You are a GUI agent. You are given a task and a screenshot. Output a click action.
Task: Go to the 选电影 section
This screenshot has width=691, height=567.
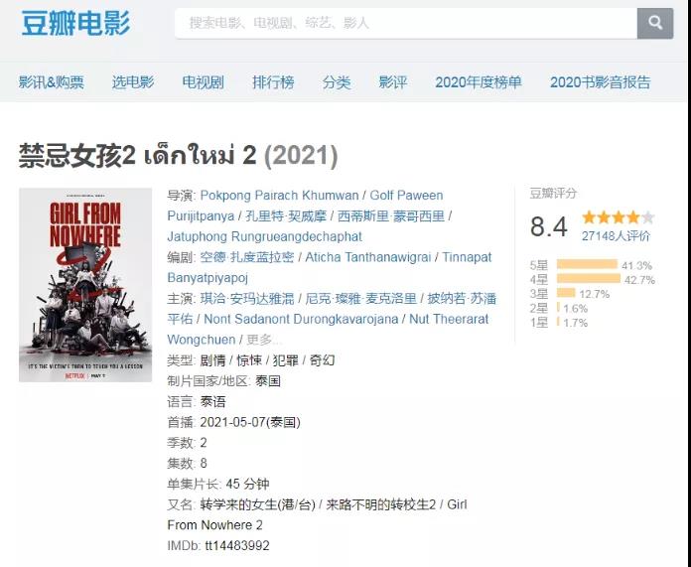click(x=133, y=82)
